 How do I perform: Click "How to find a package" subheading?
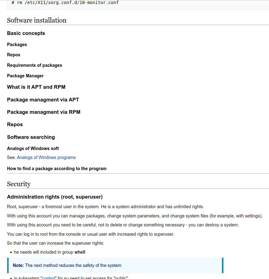tap(57, 169)
